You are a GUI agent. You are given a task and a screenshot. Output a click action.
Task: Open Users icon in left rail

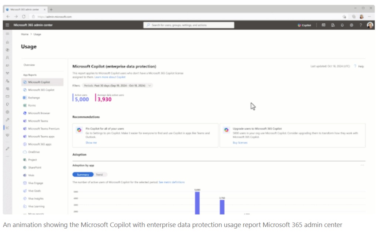7,57
